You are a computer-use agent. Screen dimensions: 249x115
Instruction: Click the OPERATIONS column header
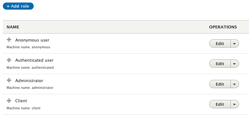click(223, 27)
